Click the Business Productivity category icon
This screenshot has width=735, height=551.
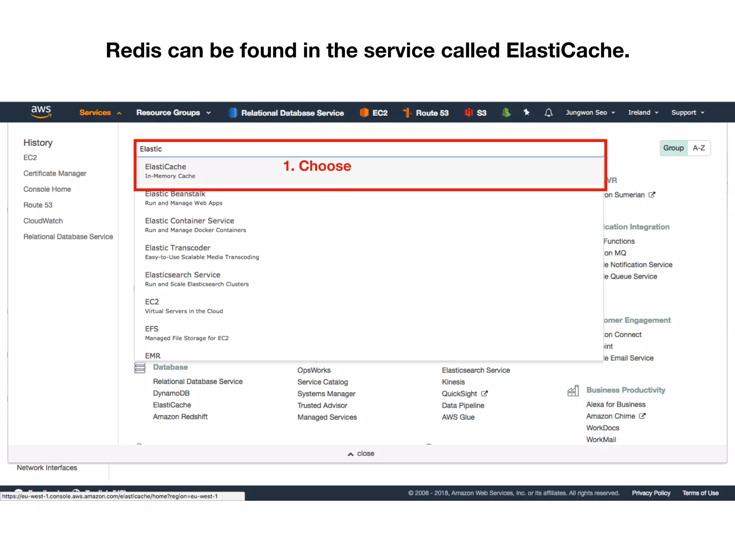coord(573,391)
